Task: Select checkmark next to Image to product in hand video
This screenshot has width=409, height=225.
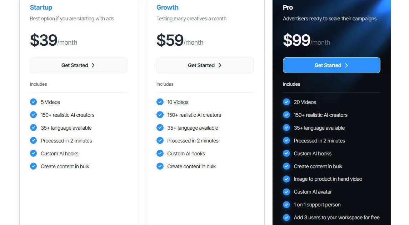Action: pyautogui.click(x=286, y=179)
